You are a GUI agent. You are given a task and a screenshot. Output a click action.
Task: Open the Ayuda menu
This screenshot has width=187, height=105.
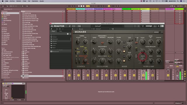tap(41, 1)
